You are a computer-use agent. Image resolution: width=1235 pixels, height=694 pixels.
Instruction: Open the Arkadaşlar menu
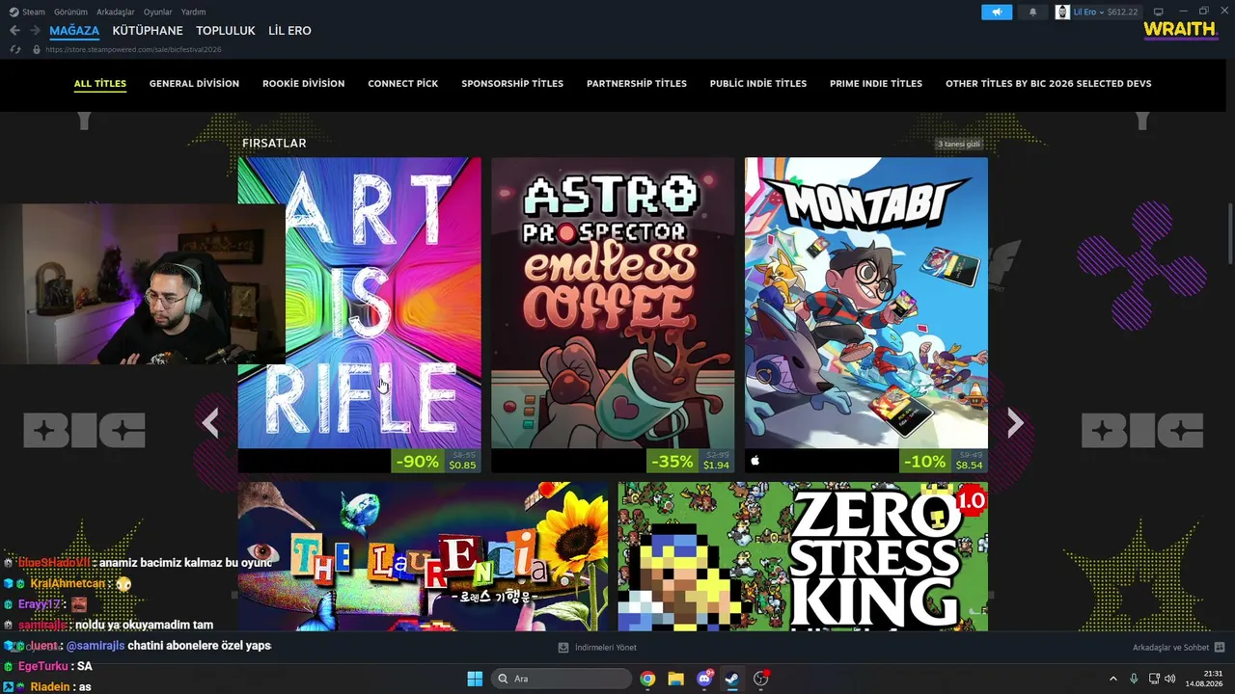coord(116,12)
